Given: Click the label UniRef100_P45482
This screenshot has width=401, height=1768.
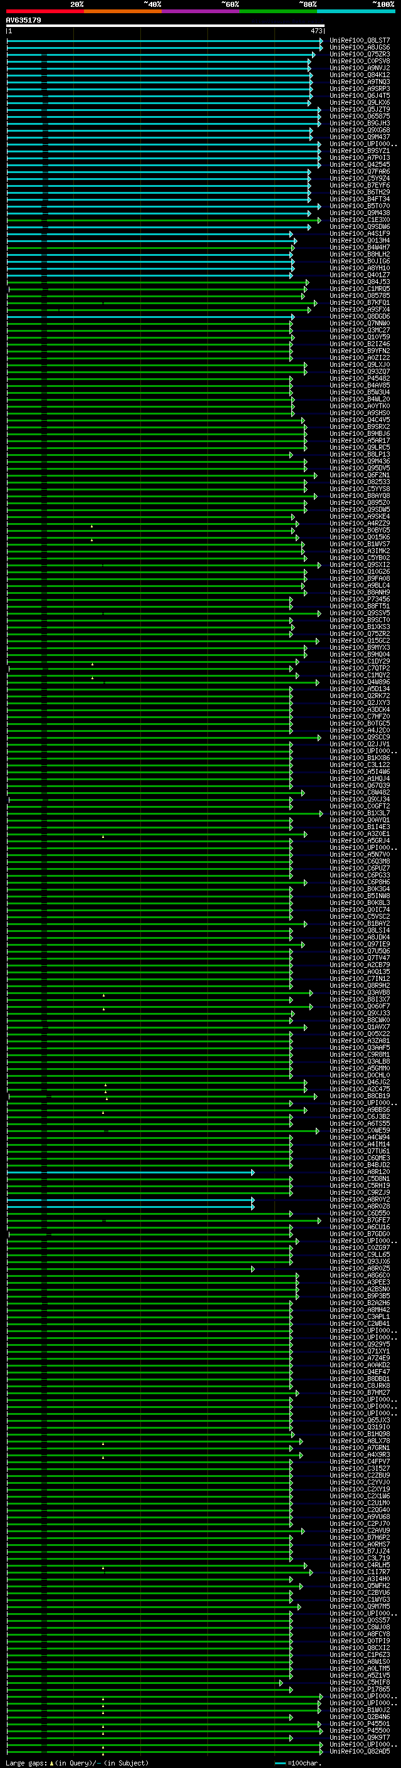Looking at the screenshot, I should tap(360, 378).
